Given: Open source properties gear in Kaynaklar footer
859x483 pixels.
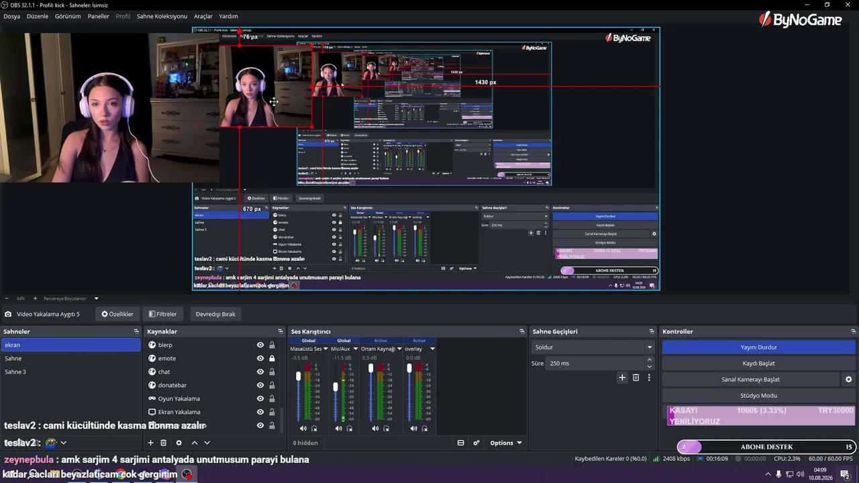Looking at the screenshot, I should tap(179, 443).
